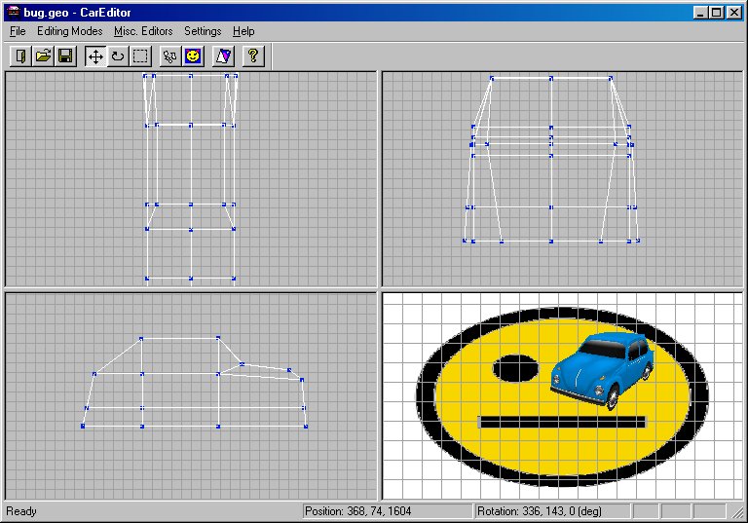Minimize the CarEditor window
The image size is (748, 523).
tap(700, 13)
